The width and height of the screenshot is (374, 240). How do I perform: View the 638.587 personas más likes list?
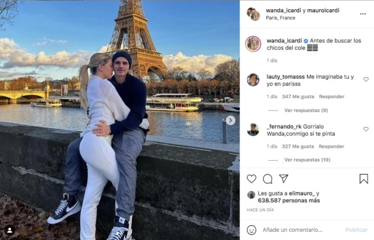point(289,201)
